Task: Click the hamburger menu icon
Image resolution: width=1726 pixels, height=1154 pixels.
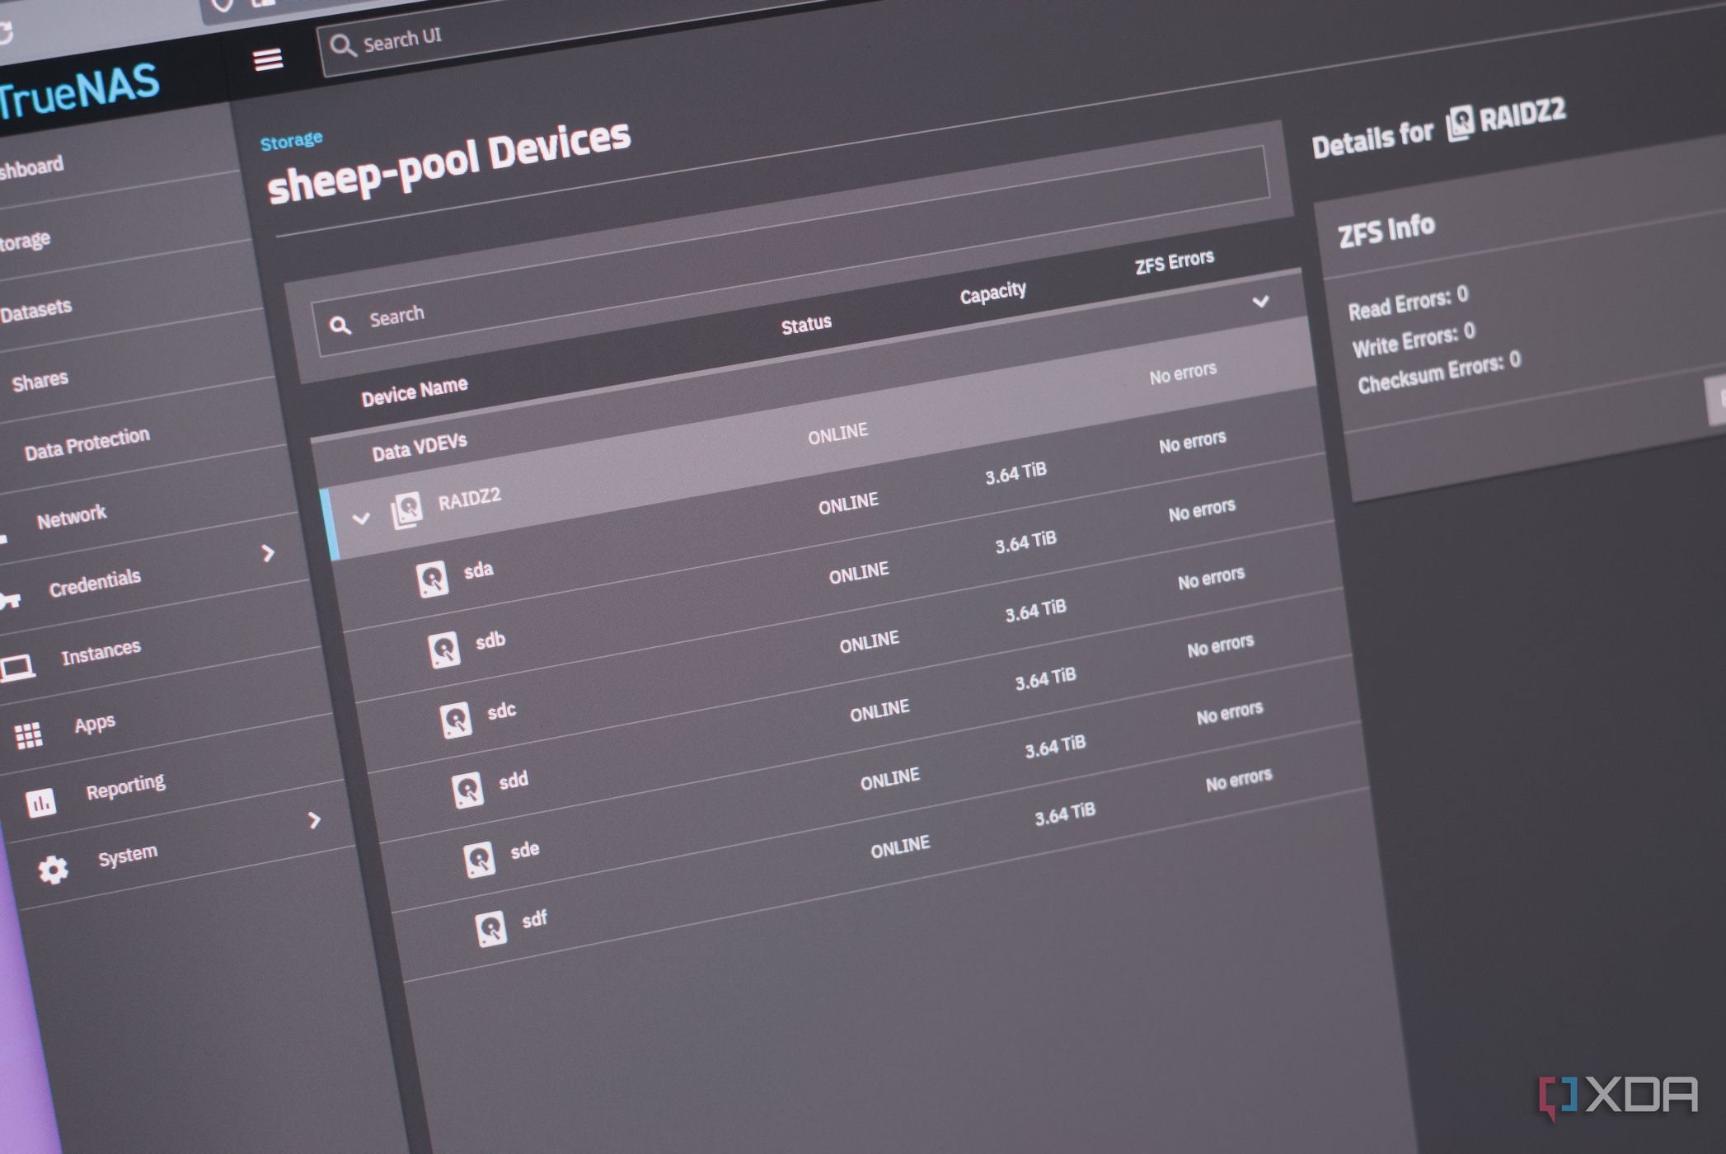Action: (x=268, y=59)
